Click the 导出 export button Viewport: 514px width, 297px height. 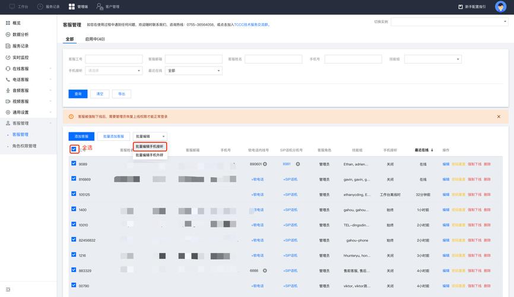(x=122, y=94)
